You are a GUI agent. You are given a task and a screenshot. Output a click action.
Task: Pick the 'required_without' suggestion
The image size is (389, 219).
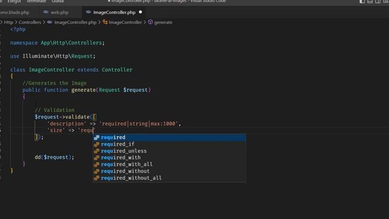tap(169, 171)
